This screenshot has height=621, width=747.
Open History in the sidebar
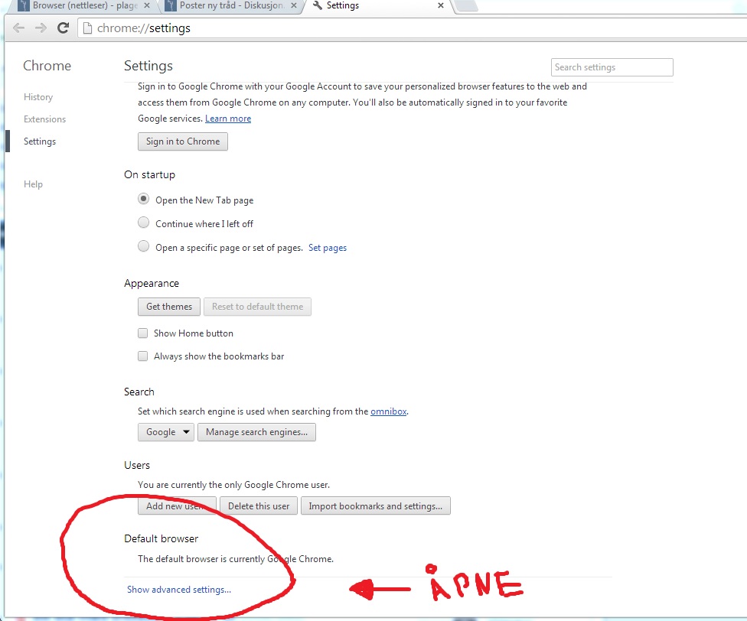[38, 97]
